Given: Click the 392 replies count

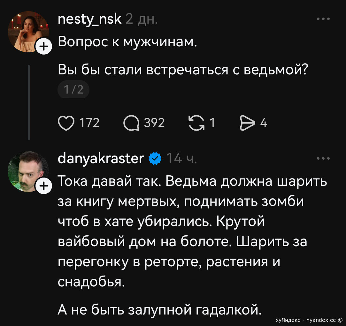Looking at the screenshot, I should click(x=154, y=123).
